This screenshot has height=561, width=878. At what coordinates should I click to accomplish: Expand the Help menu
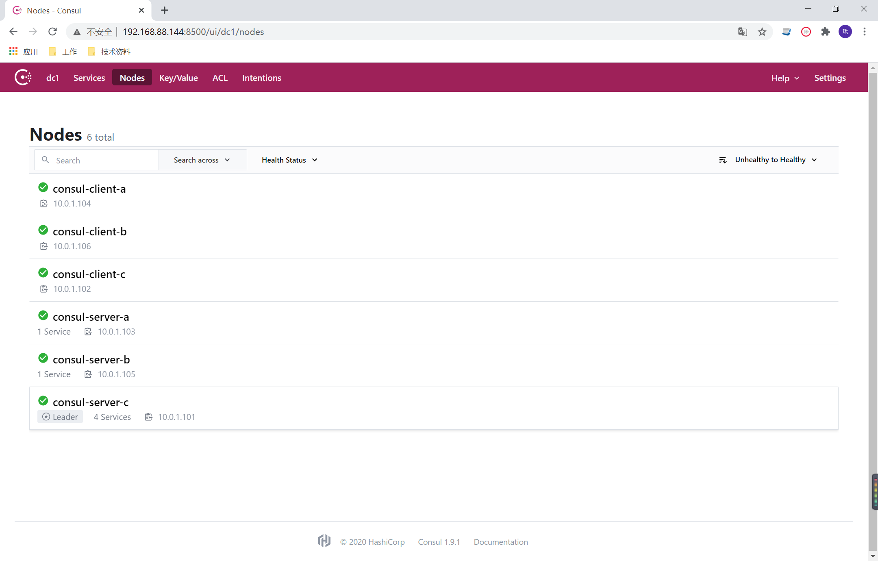[x=785, y=78]
